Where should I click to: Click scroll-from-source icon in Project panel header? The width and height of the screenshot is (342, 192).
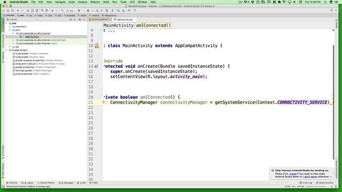point(71,19)
